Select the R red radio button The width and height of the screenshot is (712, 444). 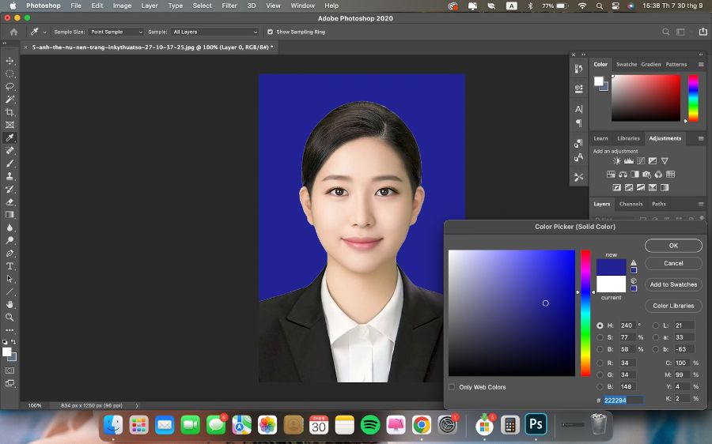coord(600,363)
